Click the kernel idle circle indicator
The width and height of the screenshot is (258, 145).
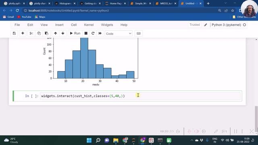245,25
